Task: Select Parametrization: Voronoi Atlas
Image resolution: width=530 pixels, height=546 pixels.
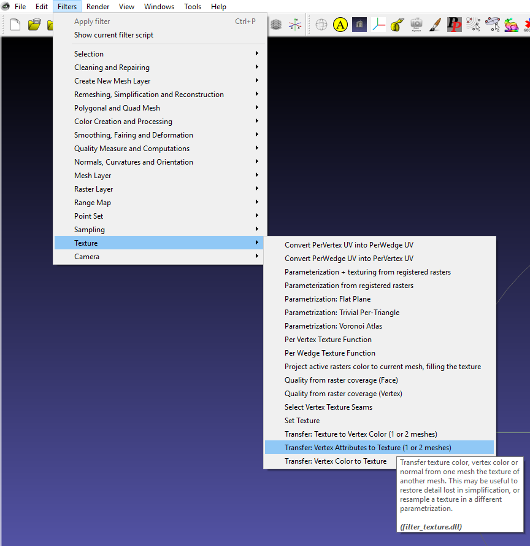Action: point(380,326)
